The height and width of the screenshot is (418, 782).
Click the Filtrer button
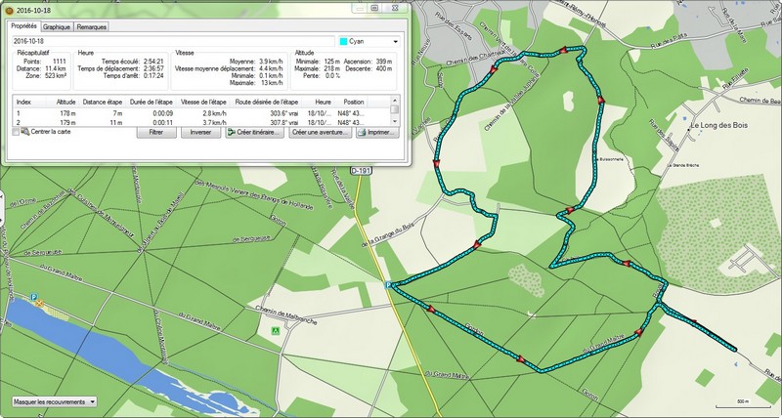click(x=156, y=133)
